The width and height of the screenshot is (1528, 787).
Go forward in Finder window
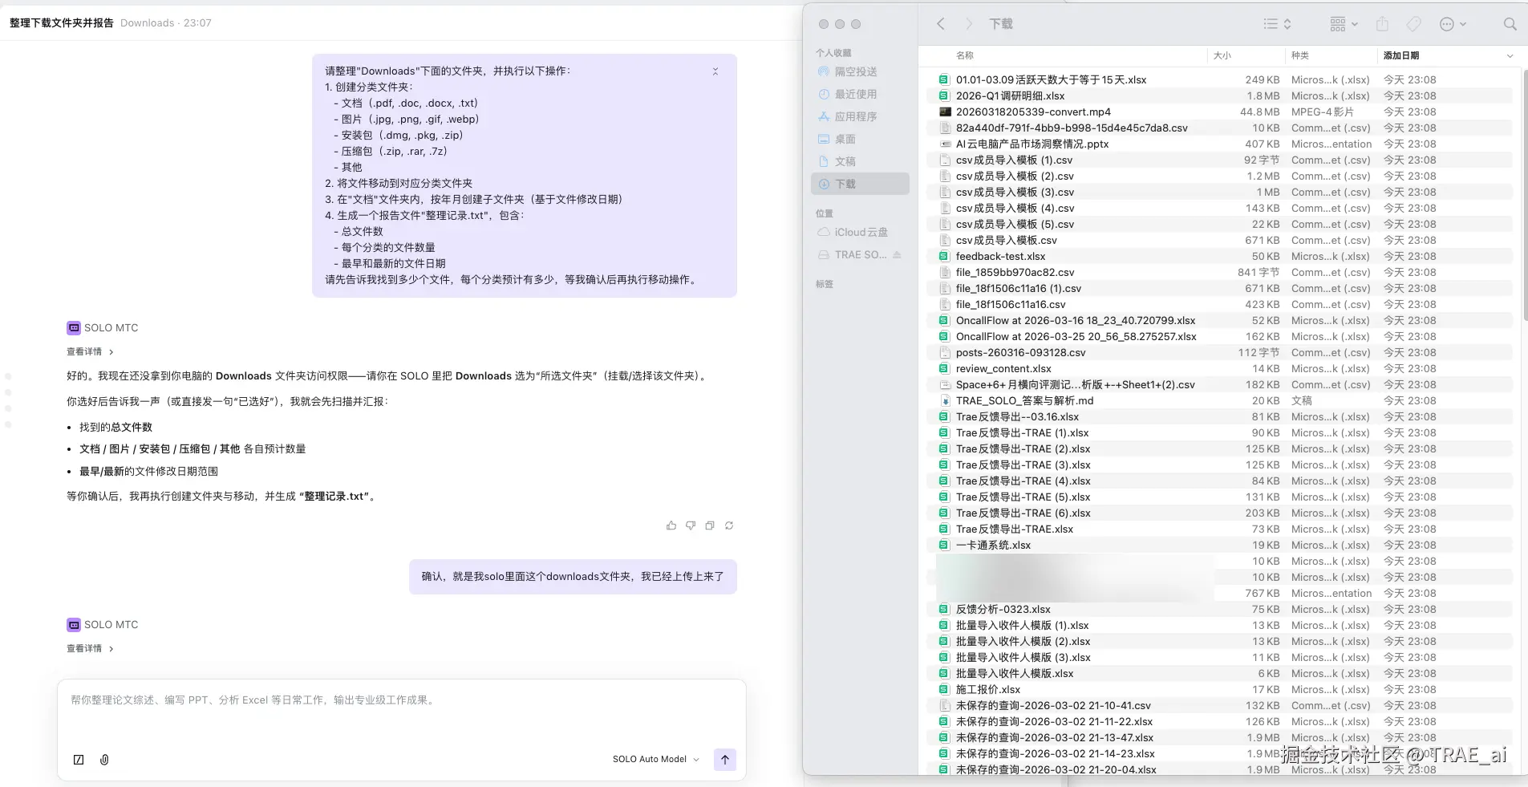click(968, 24)
